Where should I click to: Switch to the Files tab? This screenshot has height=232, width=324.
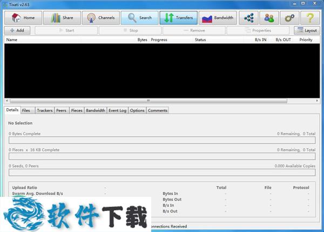[x=28, y=110]
